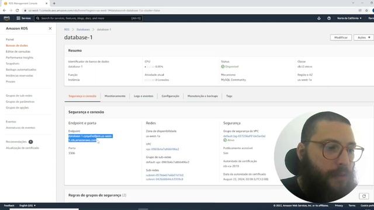Click the default VPC security group link
374x210 pixels.
click(x=244, y=136)
